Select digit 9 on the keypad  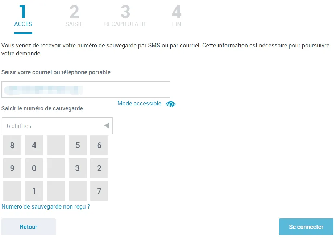12,168
